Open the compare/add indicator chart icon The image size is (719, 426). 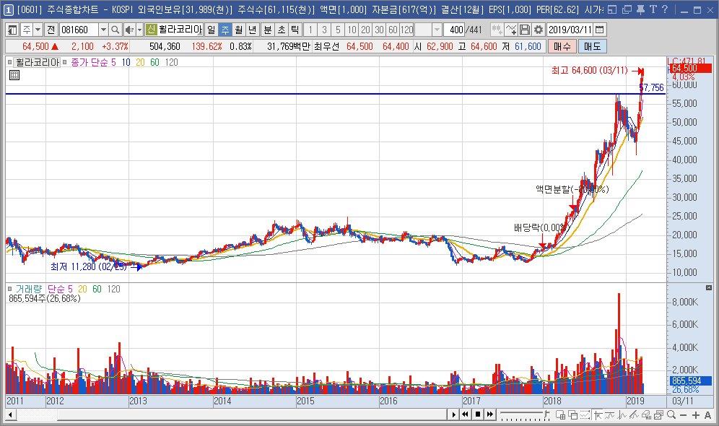(510, 30)
